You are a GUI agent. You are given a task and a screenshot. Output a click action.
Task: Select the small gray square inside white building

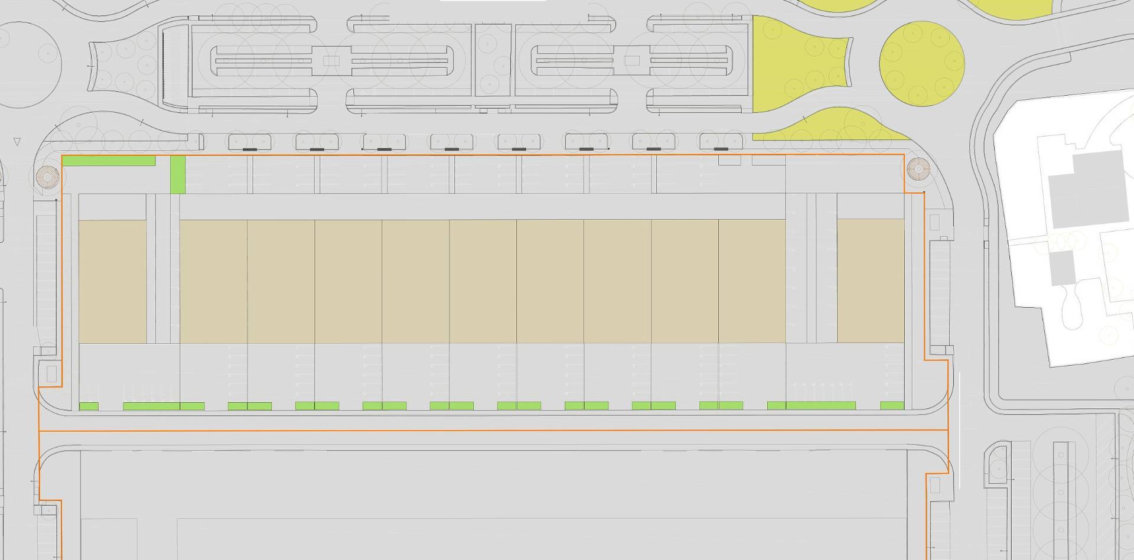click(x=1061, y=266)
